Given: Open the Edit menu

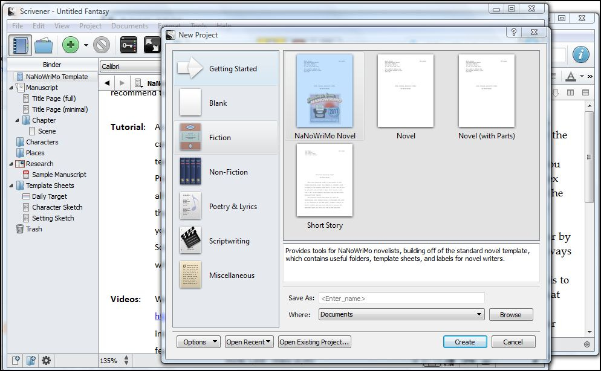Looking at the screenshot, I should (39, 25).
